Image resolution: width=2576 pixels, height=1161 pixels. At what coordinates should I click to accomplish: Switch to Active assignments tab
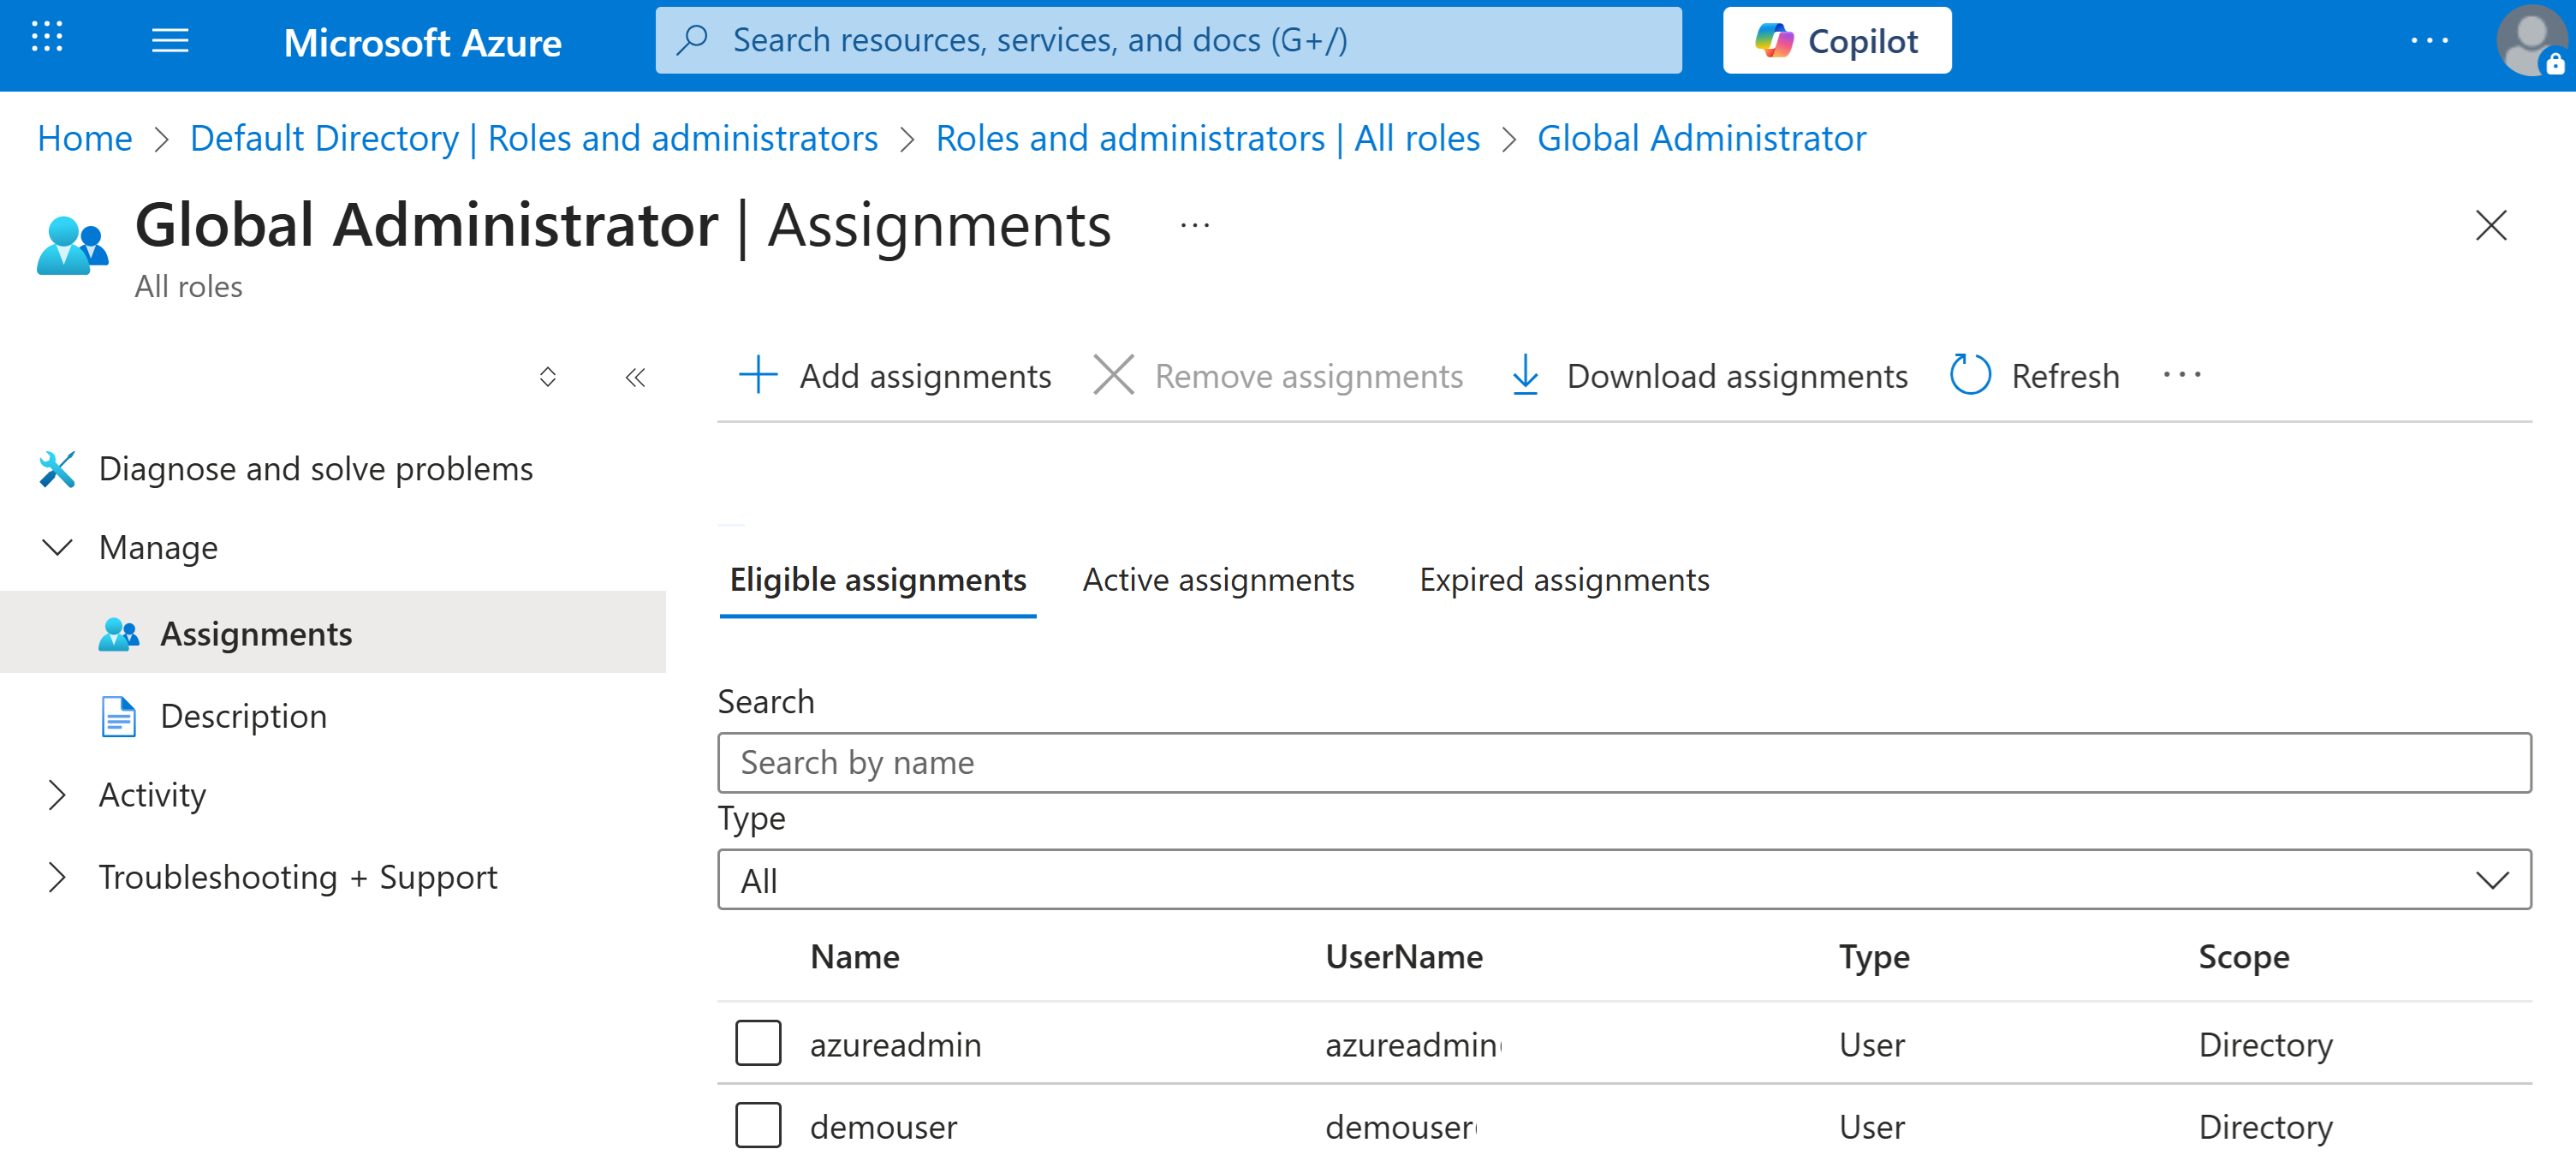pos(1217,580)
